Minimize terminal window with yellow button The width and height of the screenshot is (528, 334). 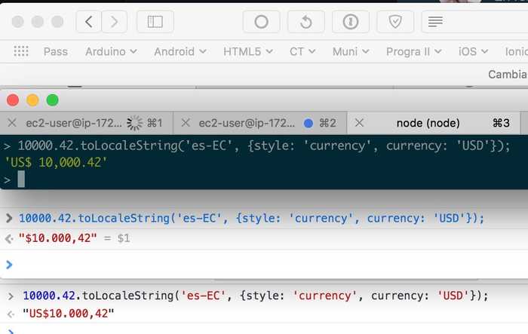coord(32,100)
